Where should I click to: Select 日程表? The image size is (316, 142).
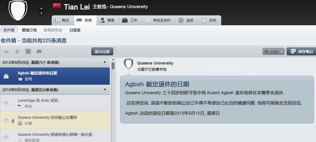[75, 30]
